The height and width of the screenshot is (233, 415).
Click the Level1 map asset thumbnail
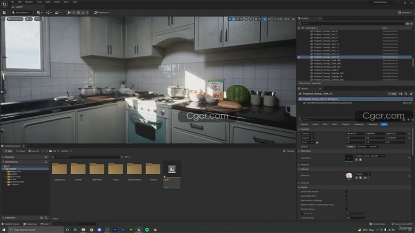coord(172,175)
